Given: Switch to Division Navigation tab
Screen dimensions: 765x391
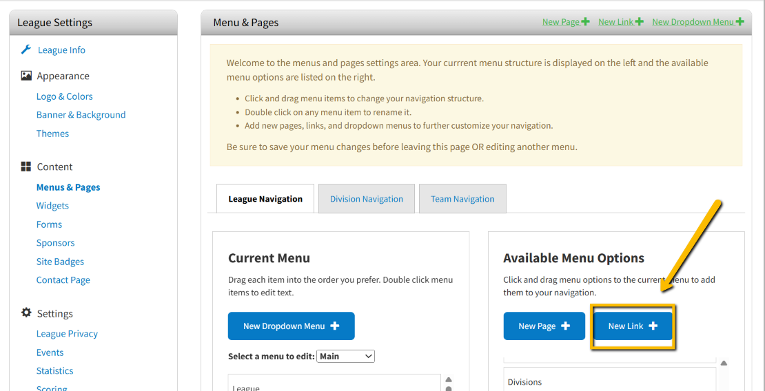Looking at the screenshot, I should pyautogui.click(x=367, y=199).
